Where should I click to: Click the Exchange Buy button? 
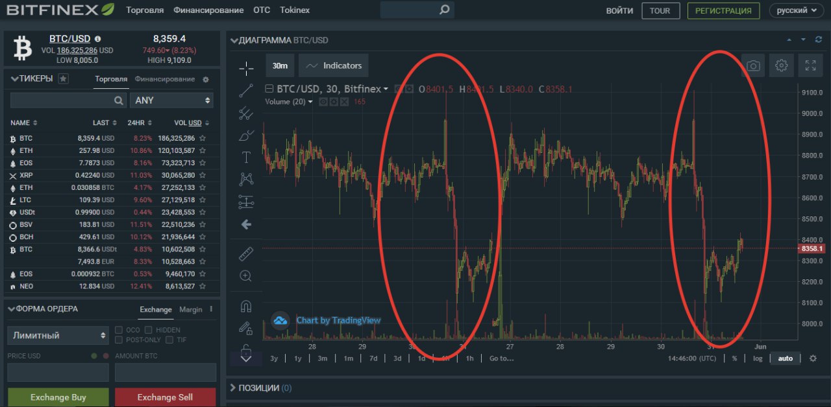coord(58,397)
